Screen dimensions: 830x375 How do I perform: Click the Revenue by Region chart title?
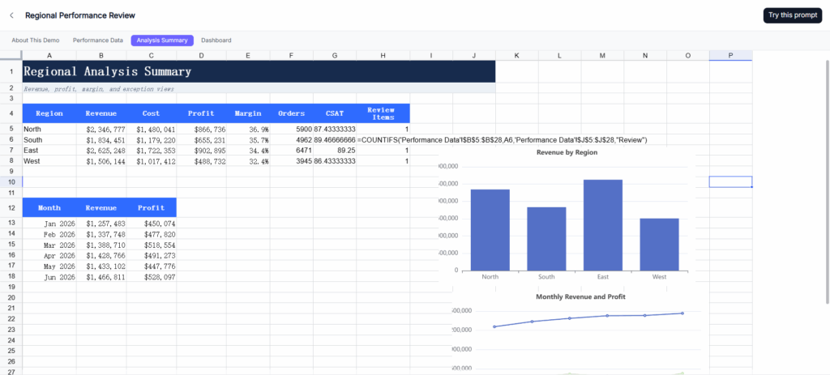(x=567, y=152)
